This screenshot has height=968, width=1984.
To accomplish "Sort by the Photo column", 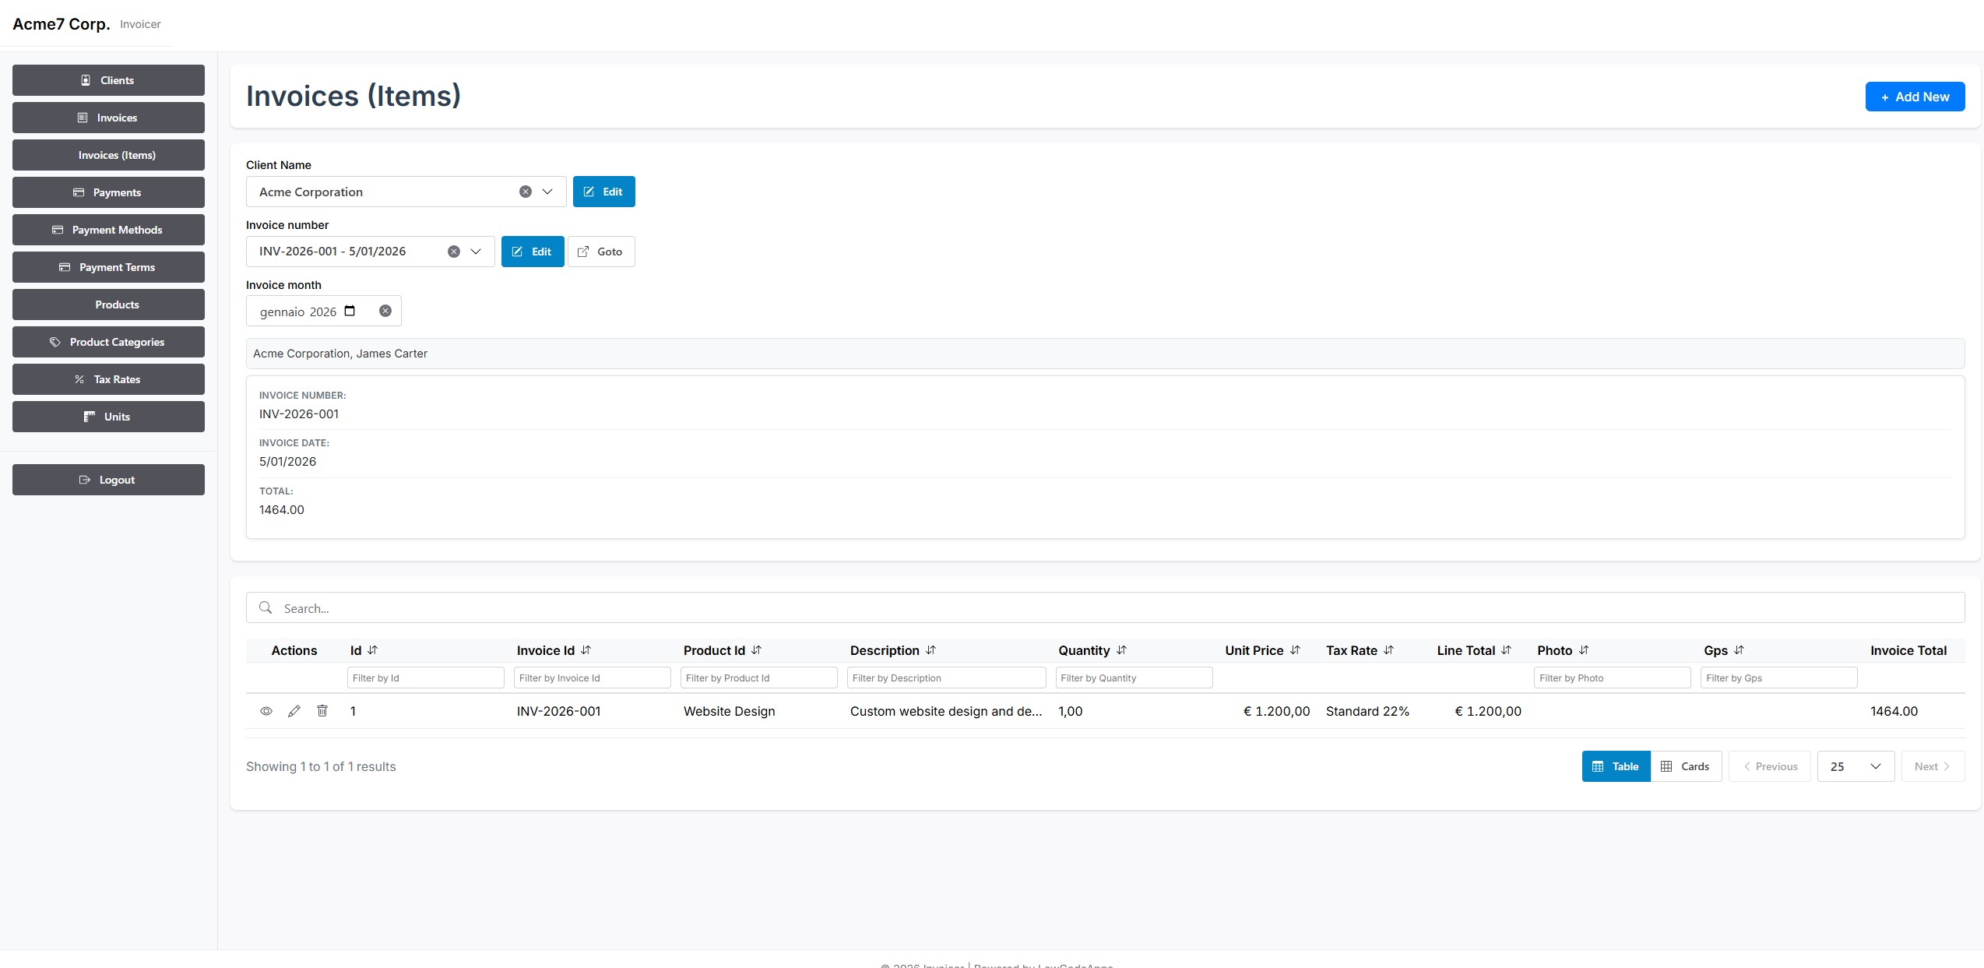I will [1583, 649].
